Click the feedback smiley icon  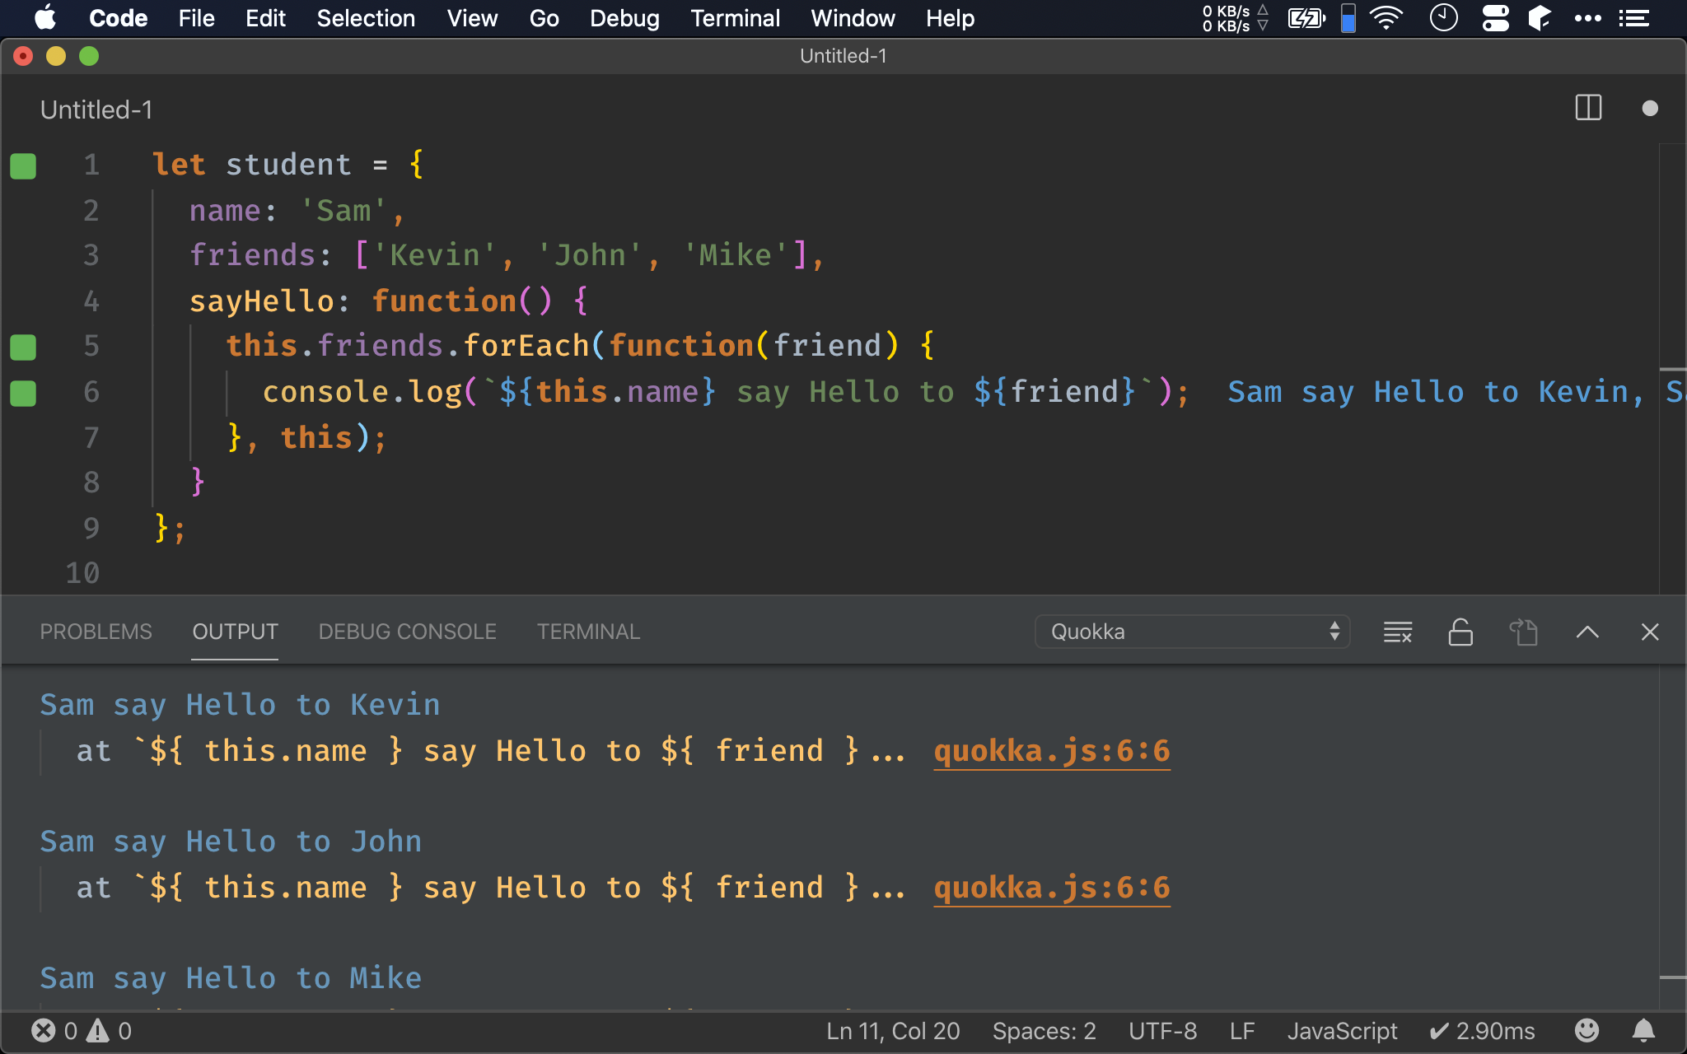pos(1587,1030)
